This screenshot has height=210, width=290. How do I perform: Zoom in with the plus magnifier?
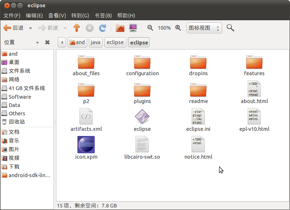pyautogui.click(x=178, y=28)
